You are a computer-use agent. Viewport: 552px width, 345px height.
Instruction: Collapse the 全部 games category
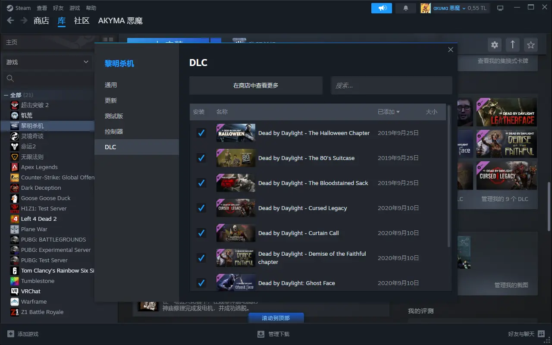6,95
